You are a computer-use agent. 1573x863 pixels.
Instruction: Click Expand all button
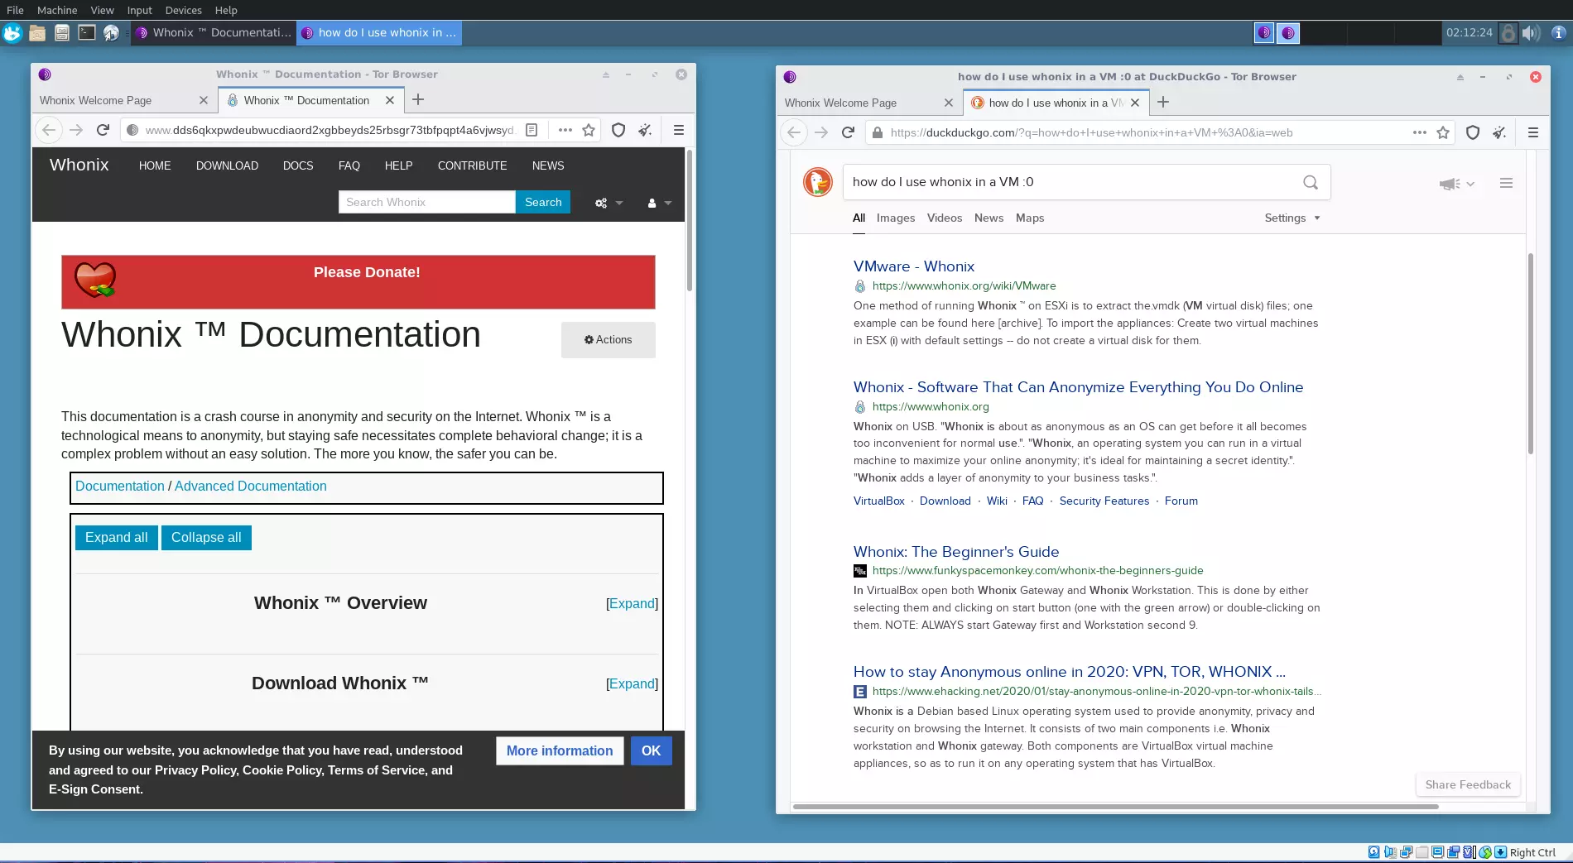tap(117, 538)
